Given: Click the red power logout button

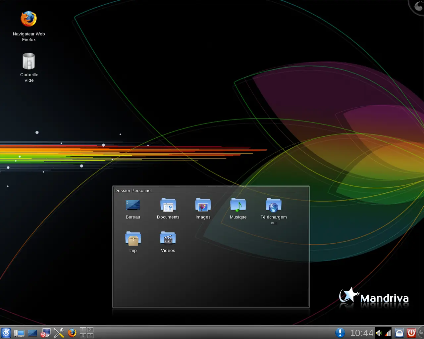Looking at the screenshot, I should (x=411, y=333).
